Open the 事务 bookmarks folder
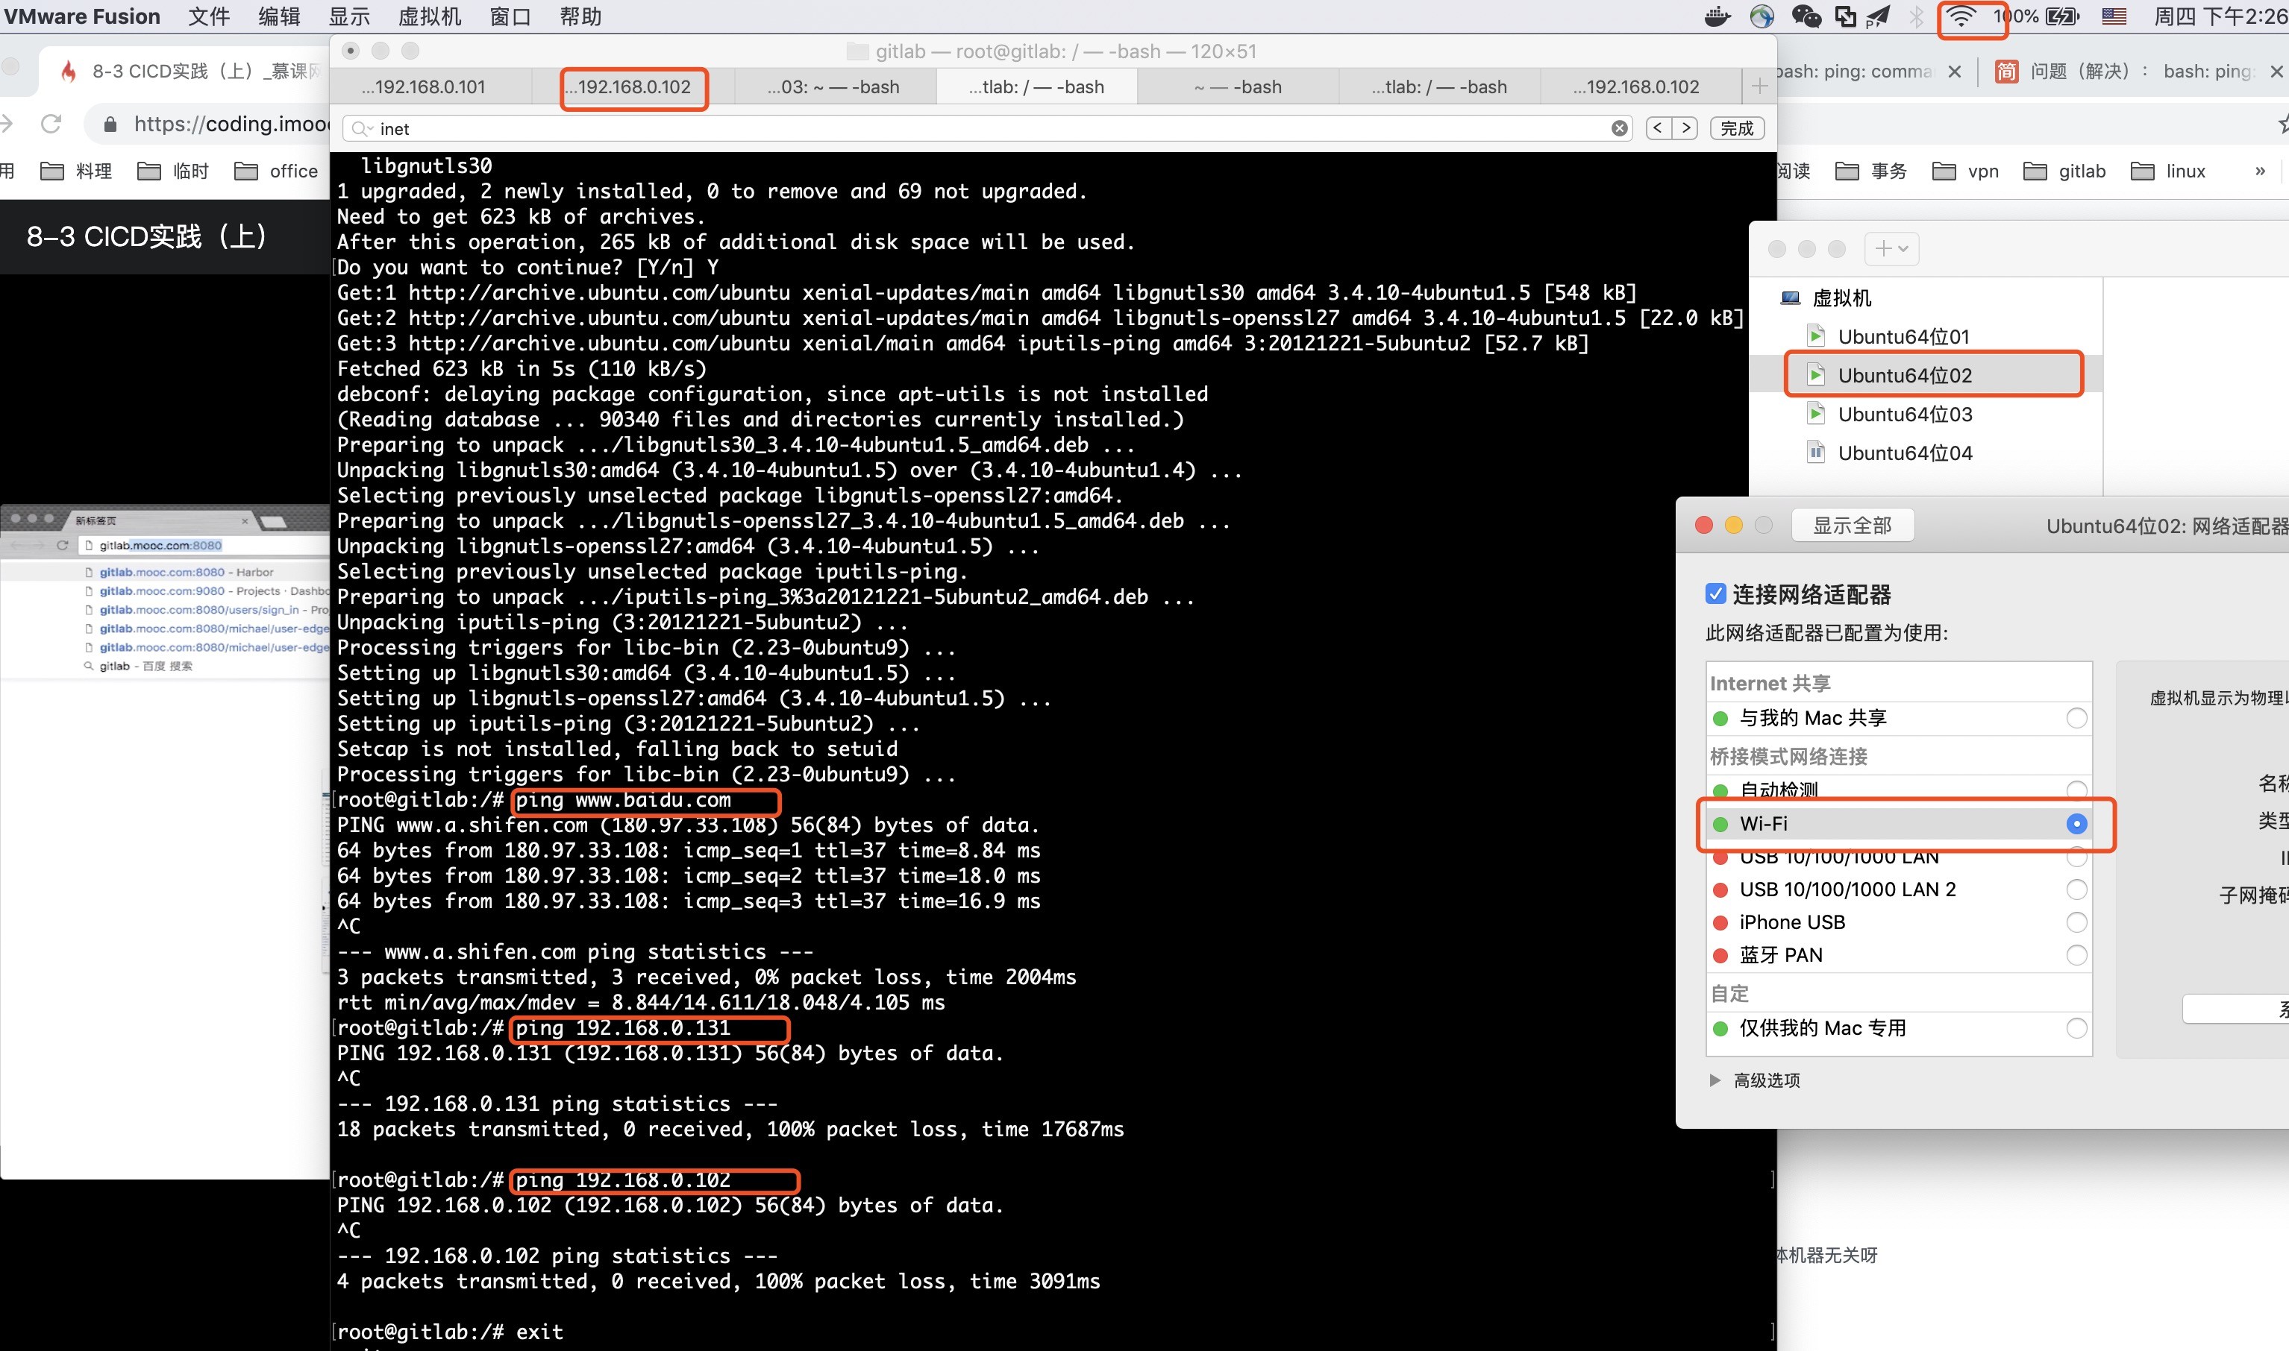Viewport: 2289px width, 1351px height. point(1871,171)
